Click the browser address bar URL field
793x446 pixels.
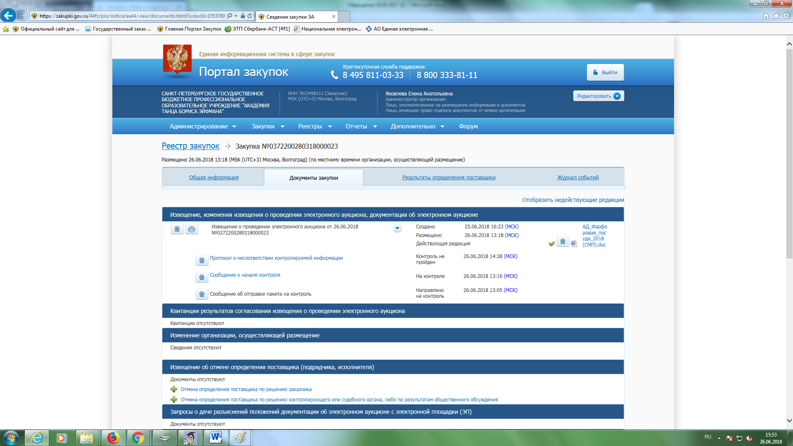pos(132,16)
